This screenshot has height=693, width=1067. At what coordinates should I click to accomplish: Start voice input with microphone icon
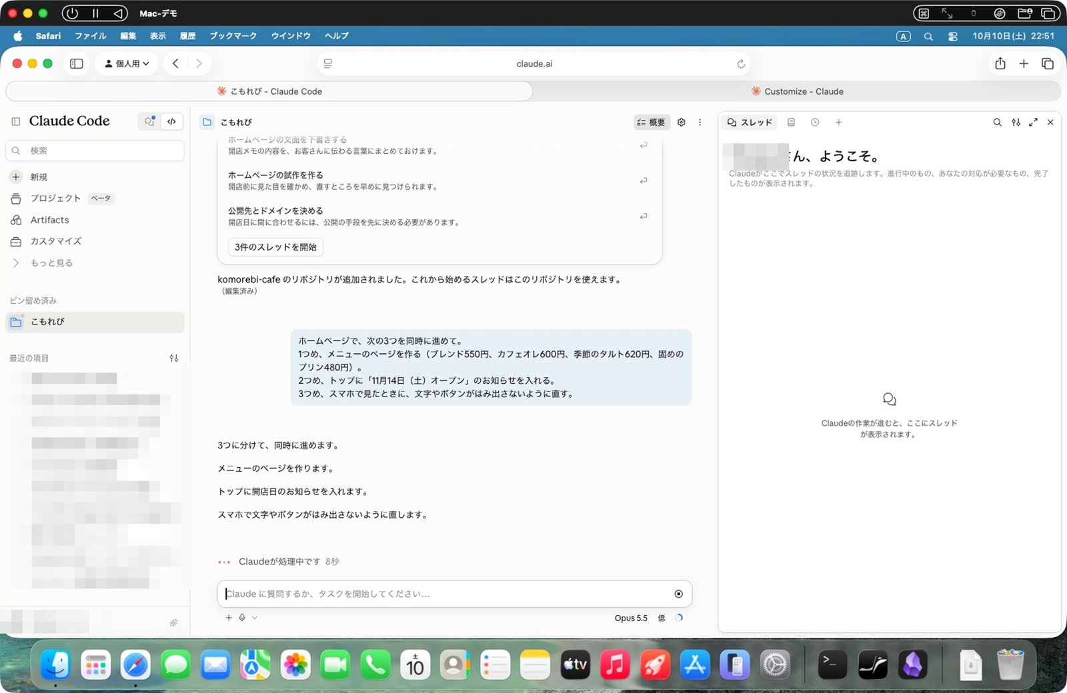[242, 618]
